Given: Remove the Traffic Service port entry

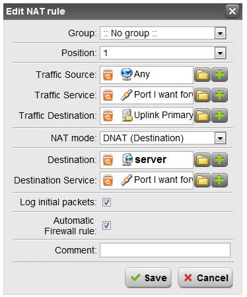Looking at the screenshot, I should [x=108, y=95].
